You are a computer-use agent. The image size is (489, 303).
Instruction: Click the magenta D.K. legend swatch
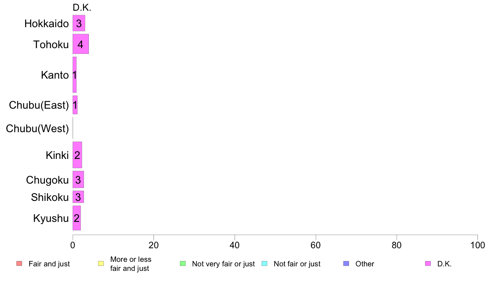tap(428, 263)
